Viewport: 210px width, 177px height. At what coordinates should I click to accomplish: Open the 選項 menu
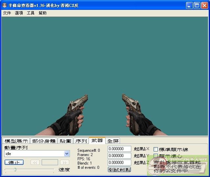pyautogui.click(x=19, y=13)
